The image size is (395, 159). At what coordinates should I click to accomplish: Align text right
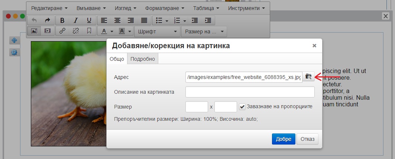coord(131,21)
